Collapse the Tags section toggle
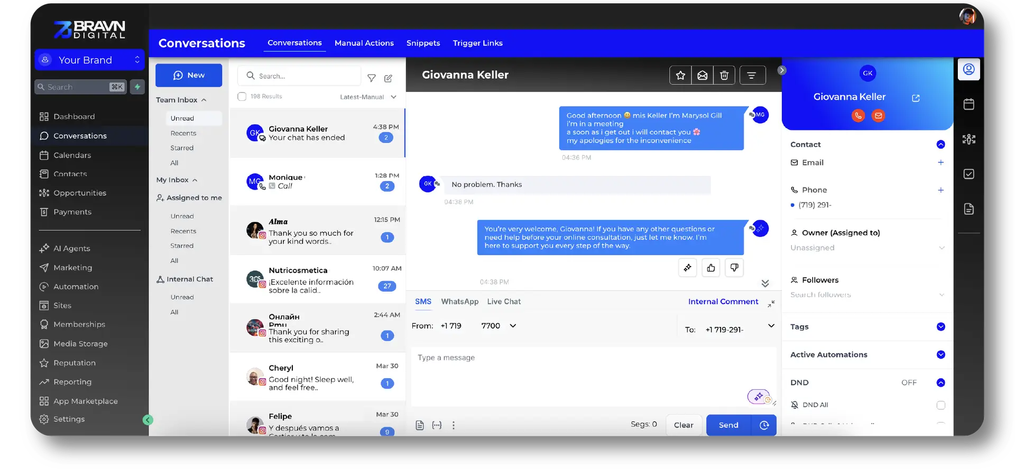Image resolution: width=1015 pixels, height=469 pixels. coord(940,327)
